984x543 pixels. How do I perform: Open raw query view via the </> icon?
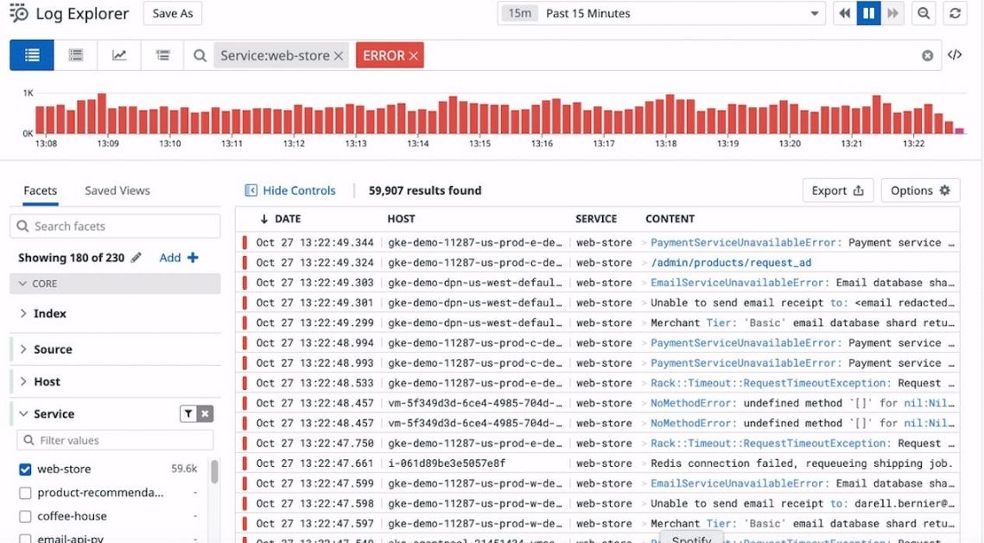955,54
